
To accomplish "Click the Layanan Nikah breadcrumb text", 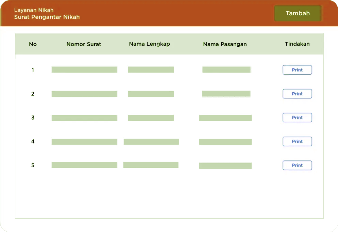I will coord(34,10).
